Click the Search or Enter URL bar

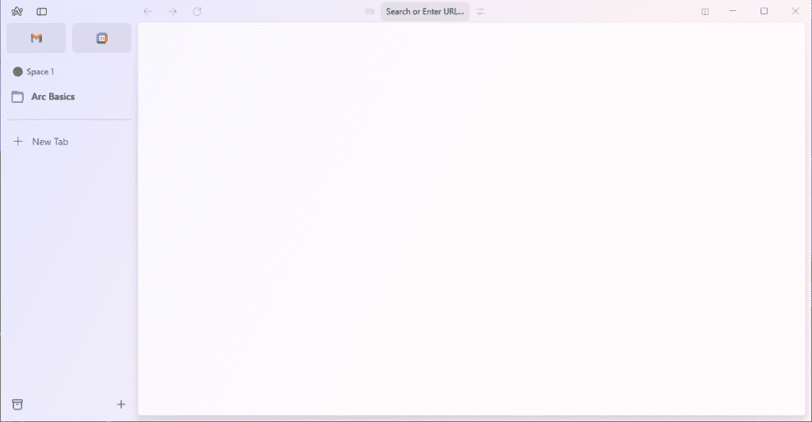click(425, 11)
